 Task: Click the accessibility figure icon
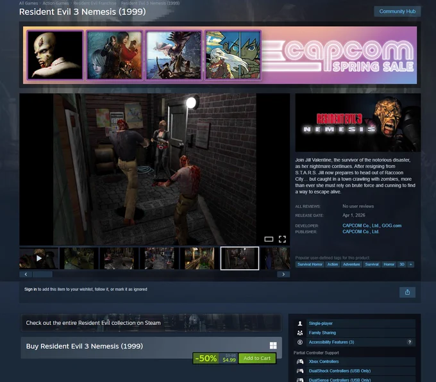point(300,342)
